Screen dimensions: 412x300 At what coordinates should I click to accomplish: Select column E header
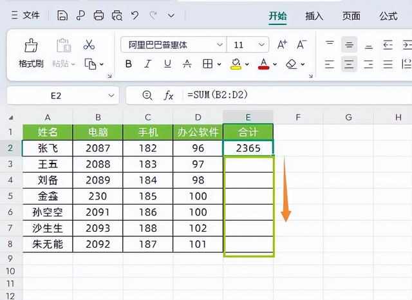coord(248,117)
